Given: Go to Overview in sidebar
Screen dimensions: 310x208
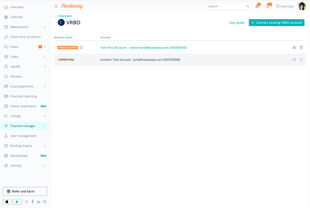Looking at the screenshot, I should pyautogui.click(x=17, y=7).
